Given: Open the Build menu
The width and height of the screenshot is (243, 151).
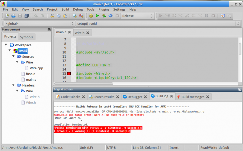Looking at the screenshot, I should click(65, 9).
